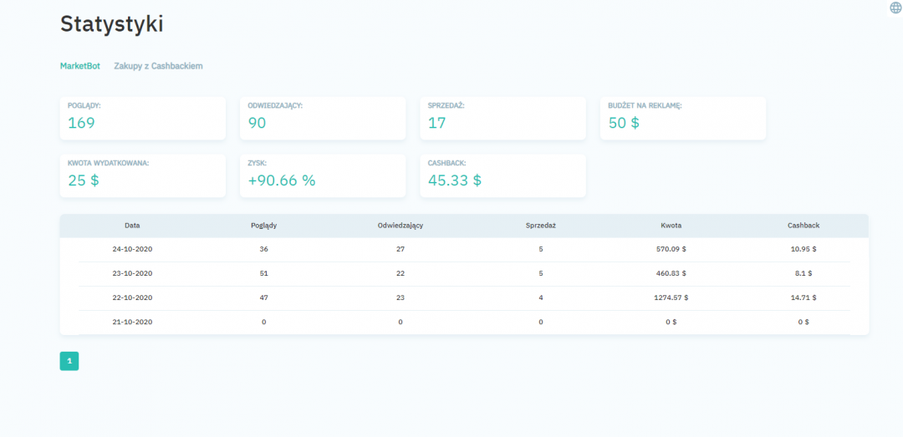
Task: Click the Cashback card showing 45.33 $
Action: click(x=503, y=175)
